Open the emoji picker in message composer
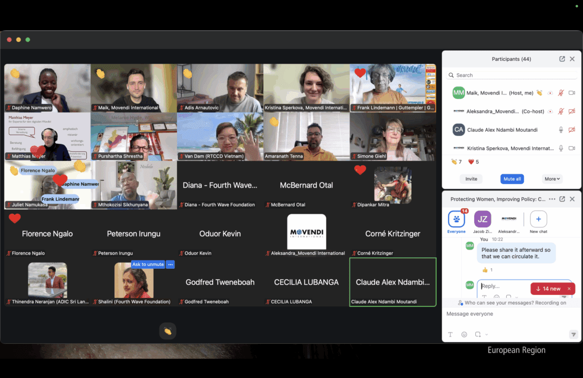Viewport: 583px width, 378px height. pos(464,335)
